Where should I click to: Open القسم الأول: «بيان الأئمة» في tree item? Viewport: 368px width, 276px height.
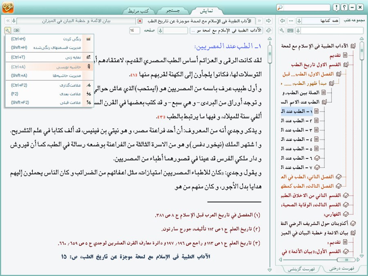pos(311,252)
